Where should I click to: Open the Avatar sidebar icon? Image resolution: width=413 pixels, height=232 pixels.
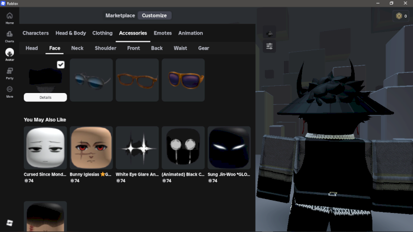(x=9, y=55)
